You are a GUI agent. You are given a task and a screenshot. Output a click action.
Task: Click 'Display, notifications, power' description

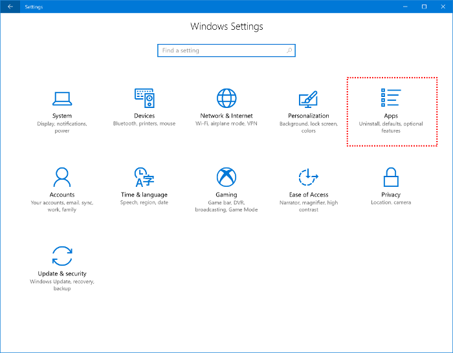pos(62,127)
